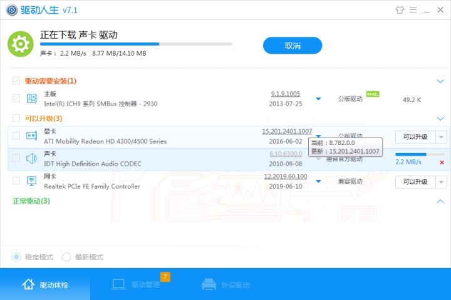Select ATI Mobility Radeon HD 4300/4500 Series text

[105, 141]
